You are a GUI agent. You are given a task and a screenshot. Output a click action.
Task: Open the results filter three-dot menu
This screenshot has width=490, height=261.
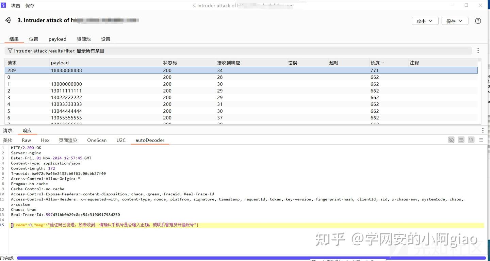tap(478, 50)
